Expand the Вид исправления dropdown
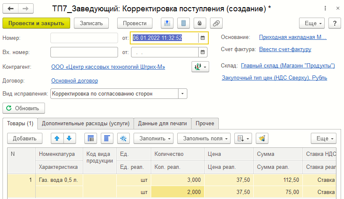344x199 pixels. (183, 93)
